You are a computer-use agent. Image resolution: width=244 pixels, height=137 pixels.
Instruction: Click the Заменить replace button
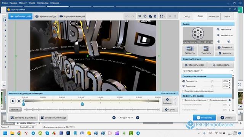(x=225, y=47)
